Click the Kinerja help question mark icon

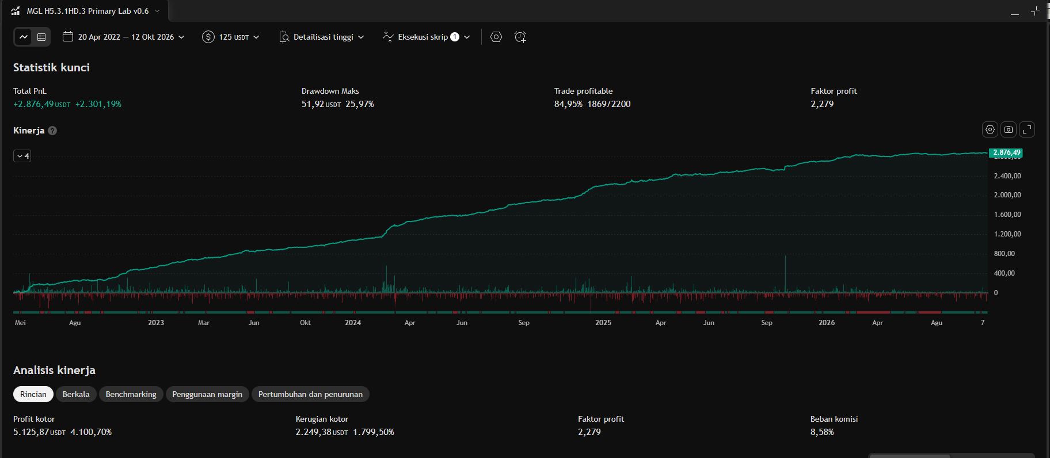pos(52,131)
